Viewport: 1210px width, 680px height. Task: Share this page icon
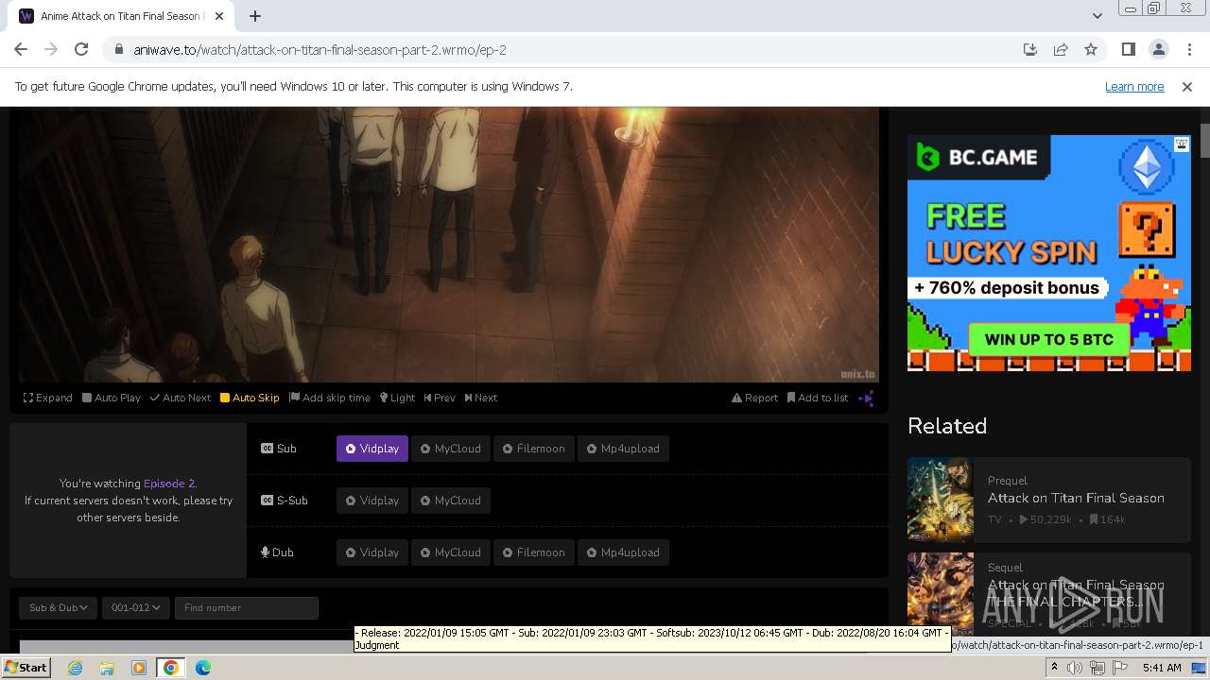pyautogui.click(x=1061, y=50)
